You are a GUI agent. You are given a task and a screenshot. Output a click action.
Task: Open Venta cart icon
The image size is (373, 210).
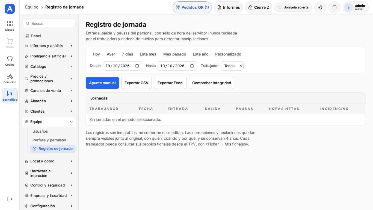(x=10, y=43)
